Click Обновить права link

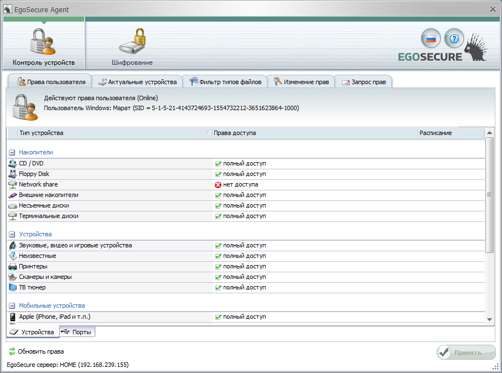click(x=40, y=351)
